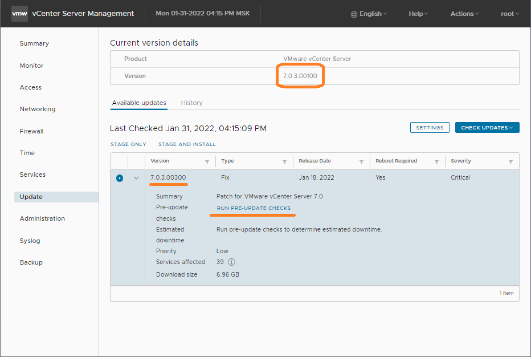Select Update in sidebar
This screenshot has height=357, width=531.
click(56, 197)
